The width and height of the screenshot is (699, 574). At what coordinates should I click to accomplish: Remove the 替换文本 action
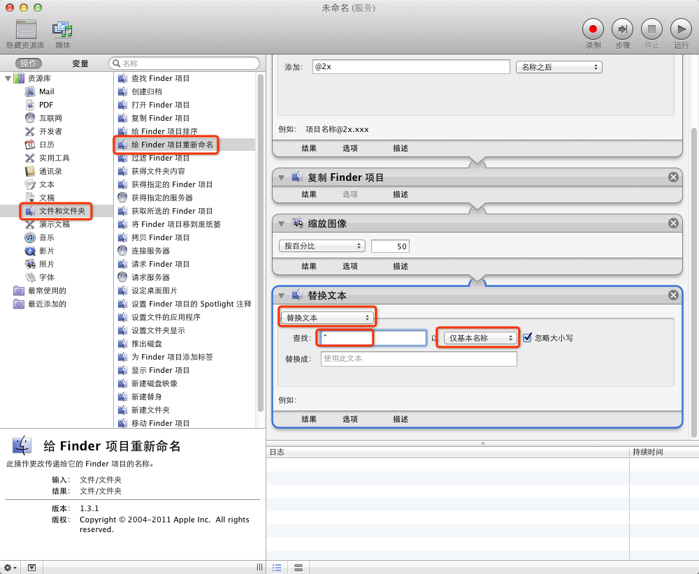[673, 295]
